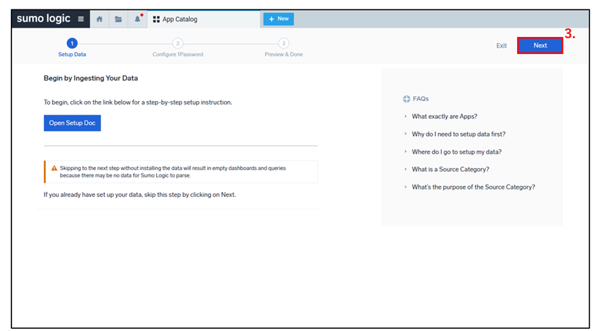The height and width of the screenshot is (331, 598).
Task: Click the FAQs globe icon
Action: (x=406, y=99)
